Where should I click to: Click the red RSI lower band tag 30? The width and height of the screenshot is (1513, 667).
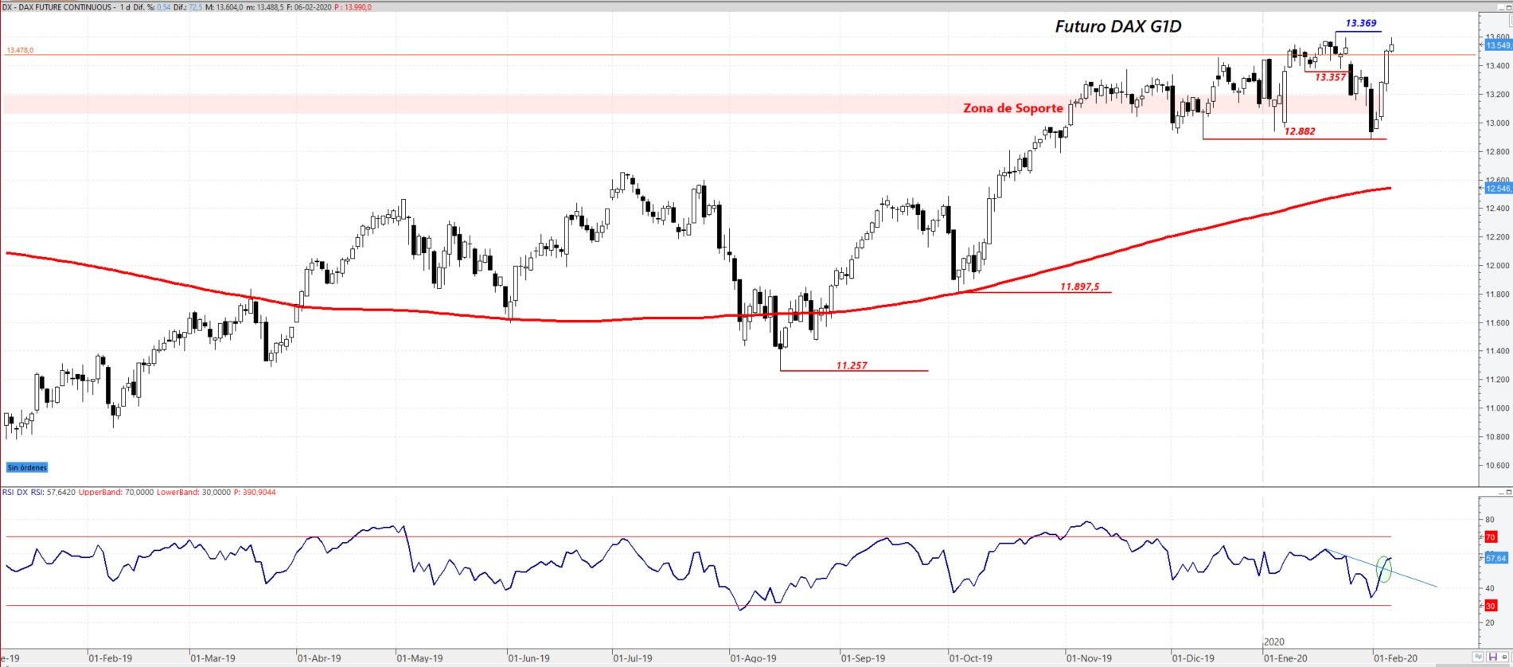1491,606
